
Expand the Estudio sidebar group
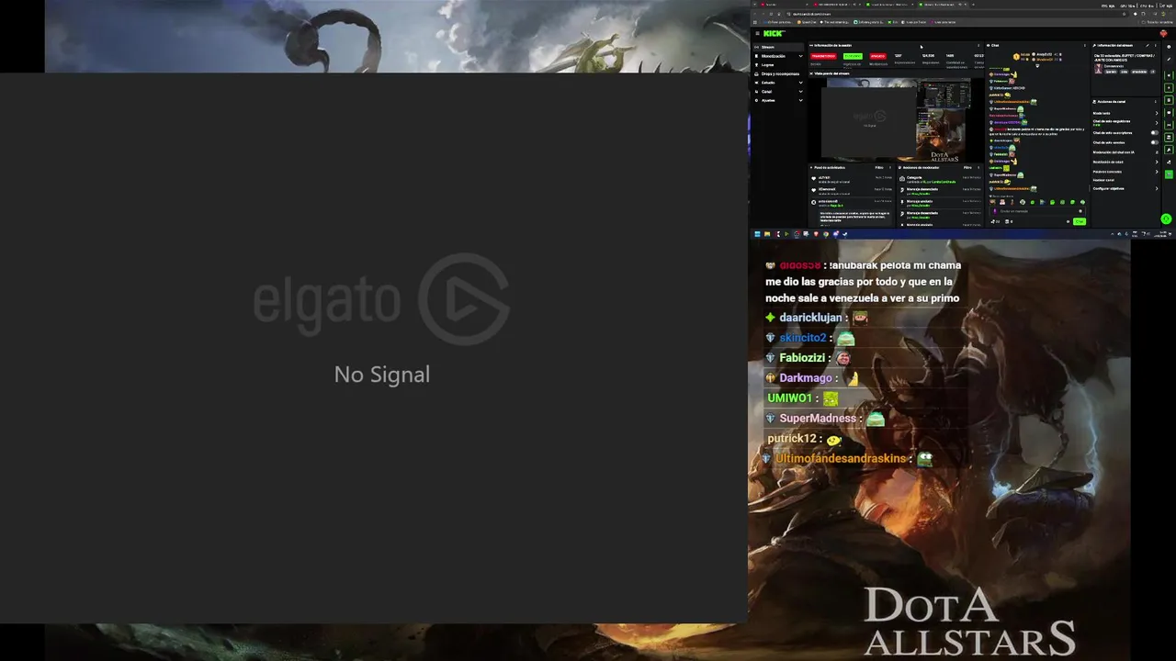coord(778,83)
